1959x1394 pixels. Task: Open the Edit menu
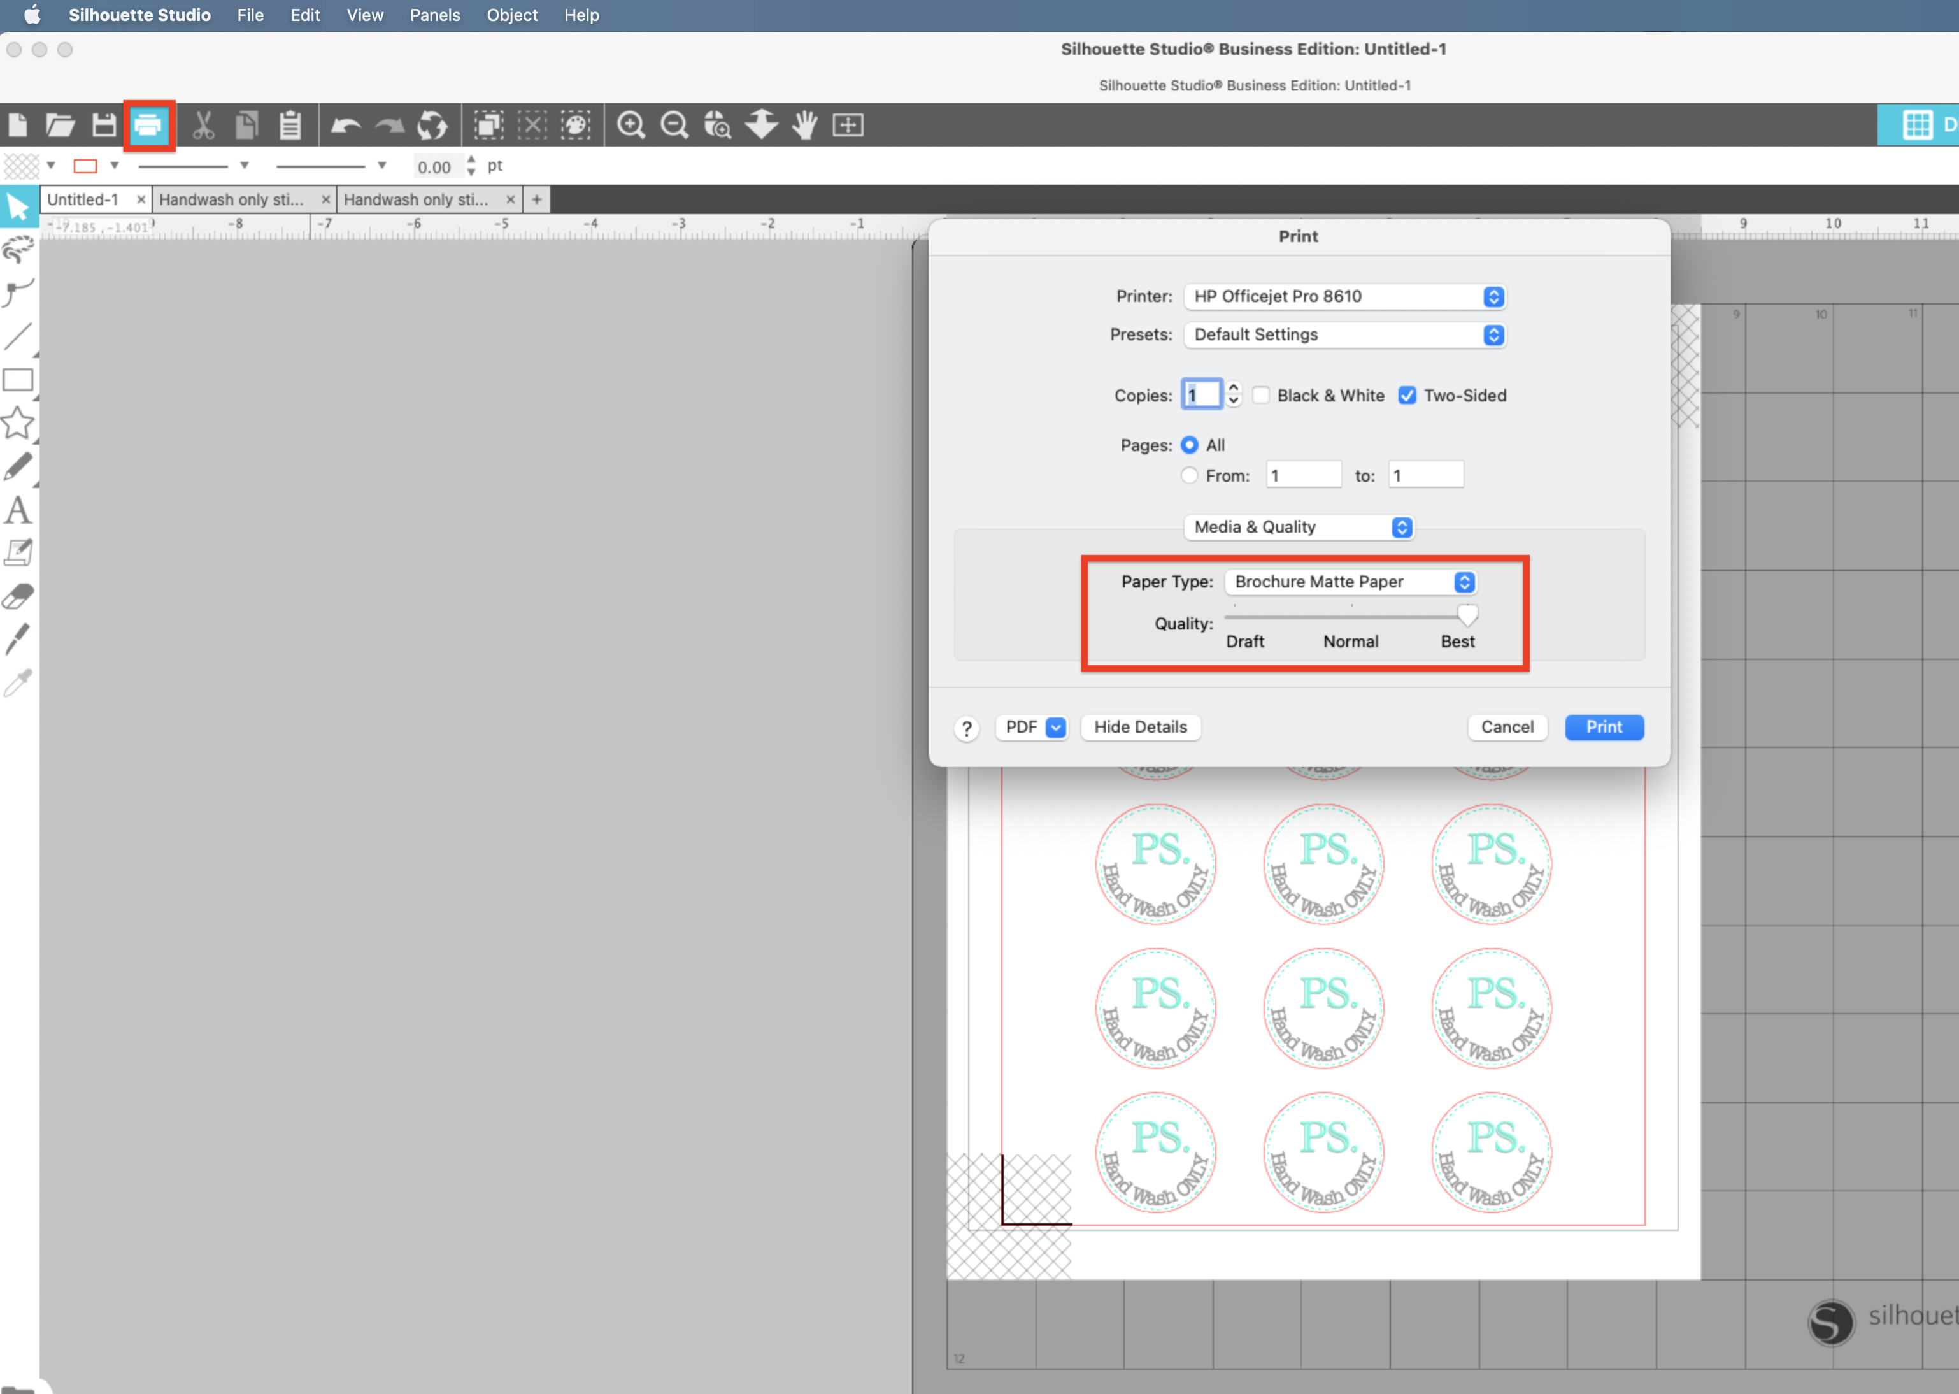[x=304, y=15]
